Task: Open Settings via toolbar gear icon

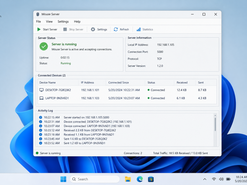Action: coord(93,29)
